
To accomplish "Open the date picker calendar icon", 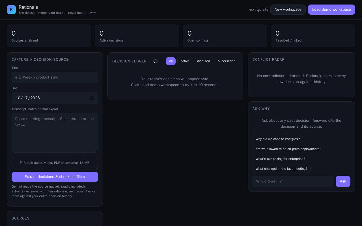I will [92, 98].
